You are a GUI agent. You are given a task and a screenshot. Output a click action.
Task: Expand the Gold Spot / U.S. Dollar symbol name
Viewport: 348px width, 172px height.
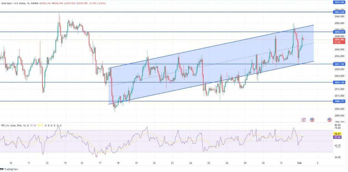point(13,2)
